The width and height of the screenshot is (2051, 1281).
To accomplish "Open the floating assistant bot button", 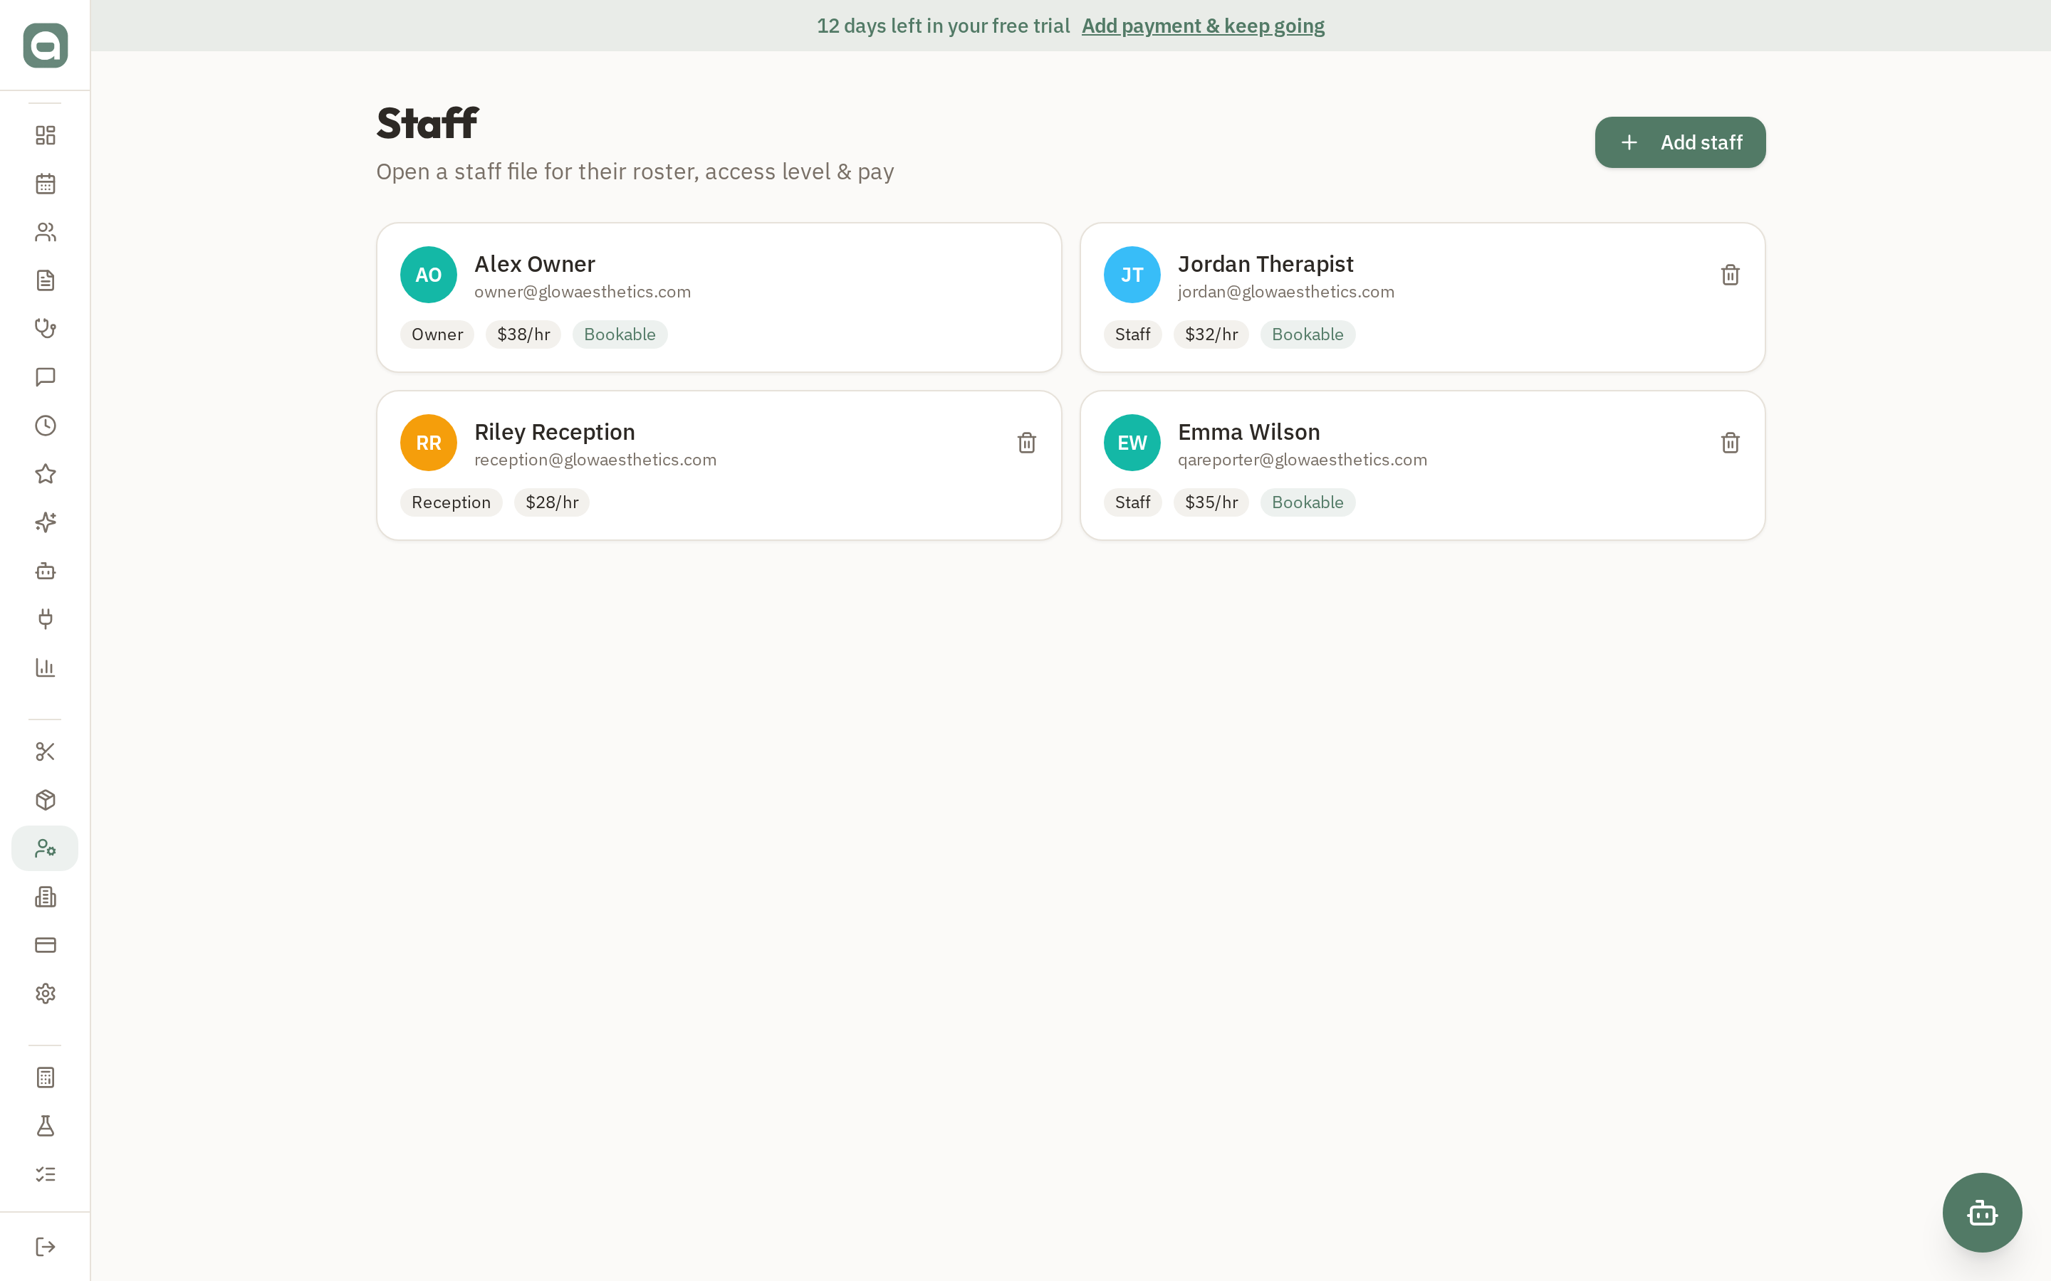I will (x=1981, y=1213).
